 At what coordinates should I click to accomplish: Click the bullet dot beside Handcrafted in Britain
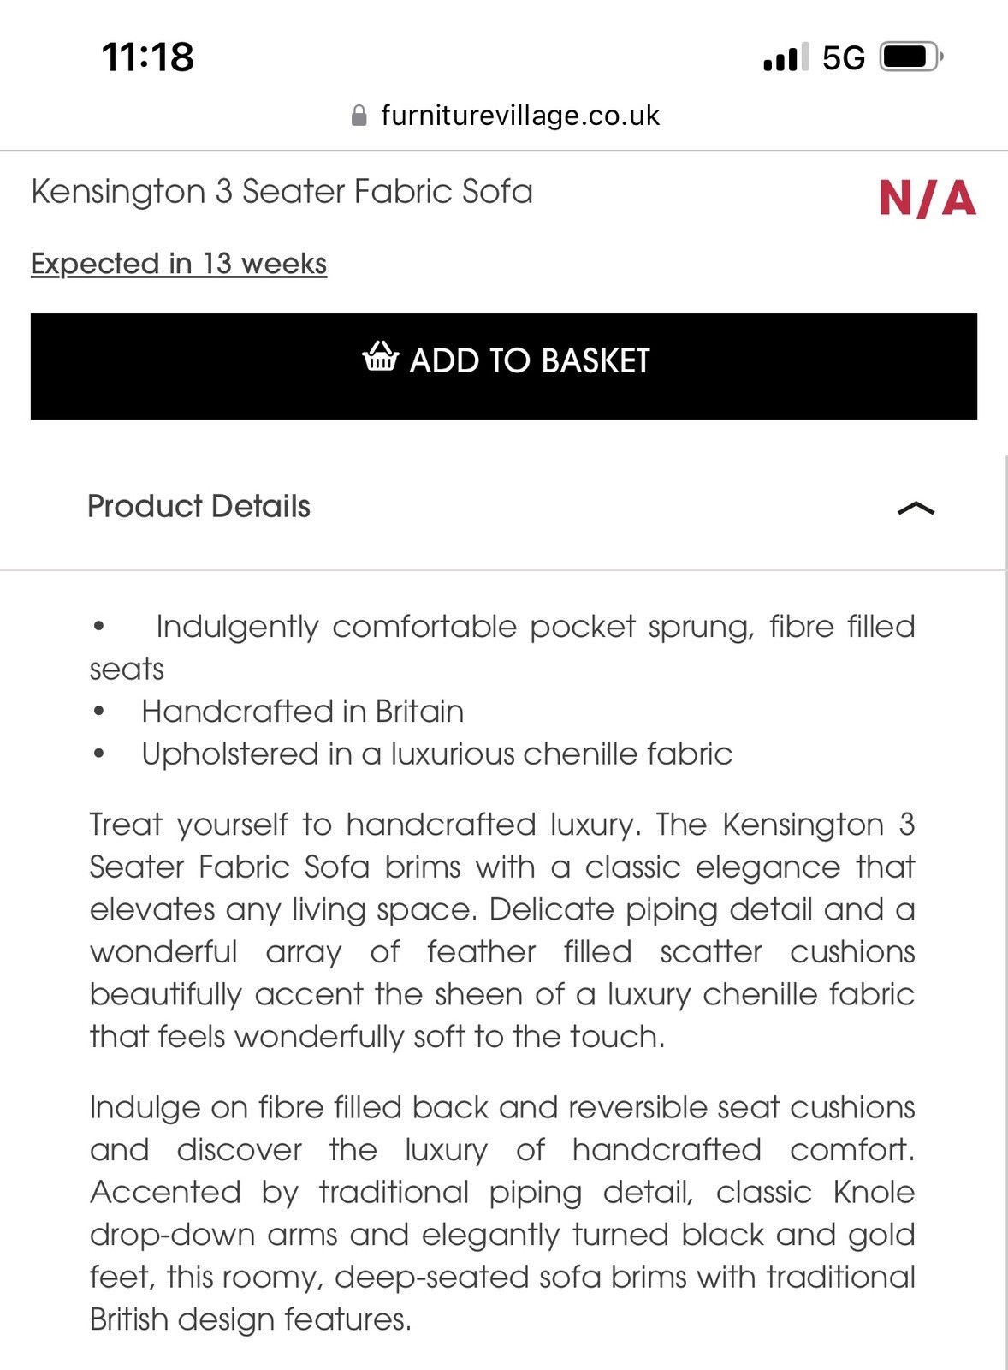(100, 712)
